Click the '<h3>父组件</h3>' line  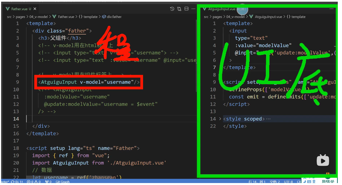pos(60,38)
